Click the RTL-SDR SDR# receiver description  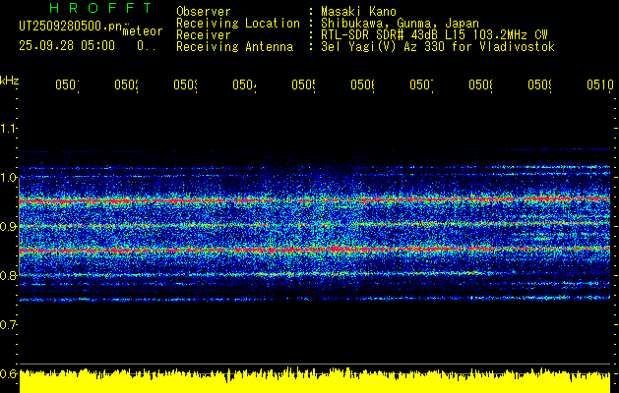coord(434,35)
